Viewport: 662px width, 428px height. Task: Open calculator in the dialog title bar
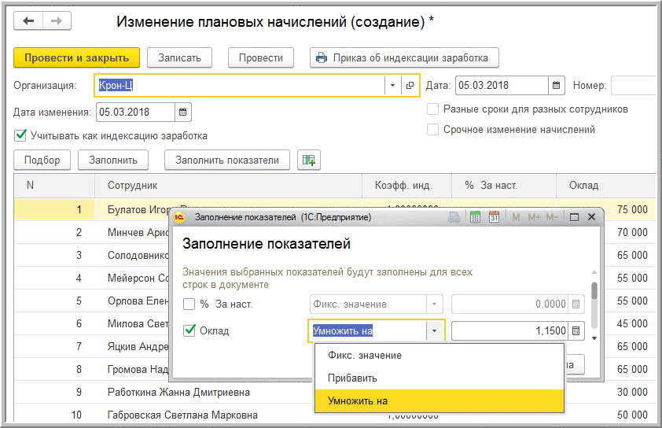pyautogui.click(x=475, y=217)
